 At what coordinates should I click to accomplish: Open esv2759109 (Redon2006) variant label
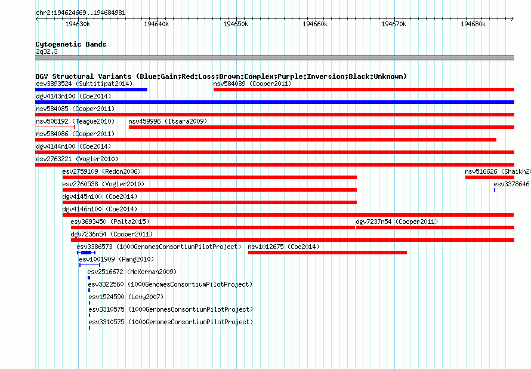click(x=101, y=171)
